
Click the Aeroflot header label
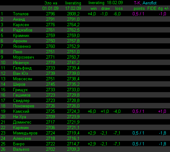(x=149, y=3)
